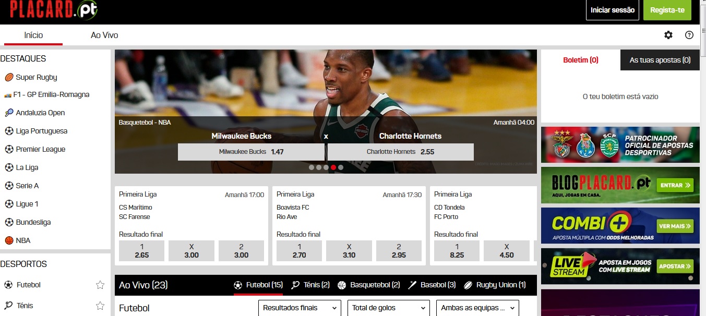Image resolution: width=706 pixels, height=316 pixels.
Task: Go to the last carousel slide dot
Action: tap(341, 167)
